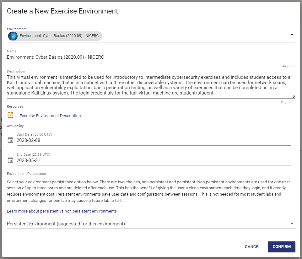Viewport: 302px width, 259px height.
Task: Click the calendar icon beside 2023-02-08
Action: tap(10, 140)
